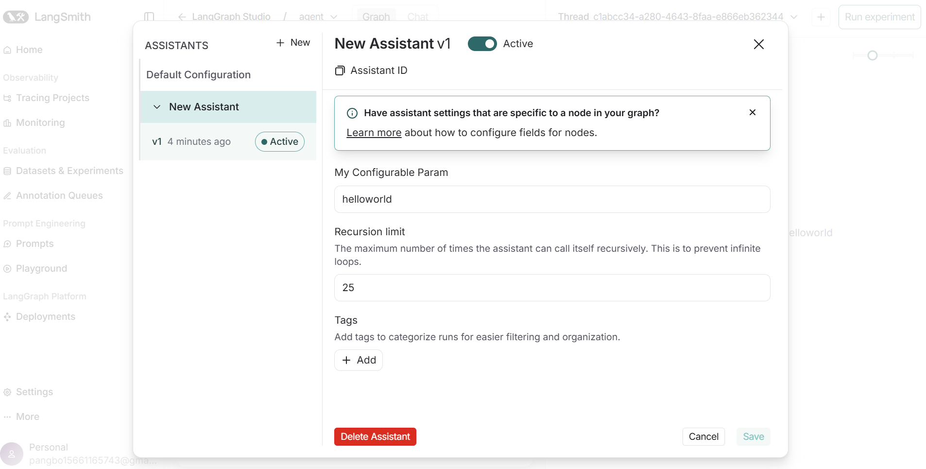The height and width of the screenshot is (469, 926).
Task: Open the More menu in sidebar
Action: click(27, 417)
